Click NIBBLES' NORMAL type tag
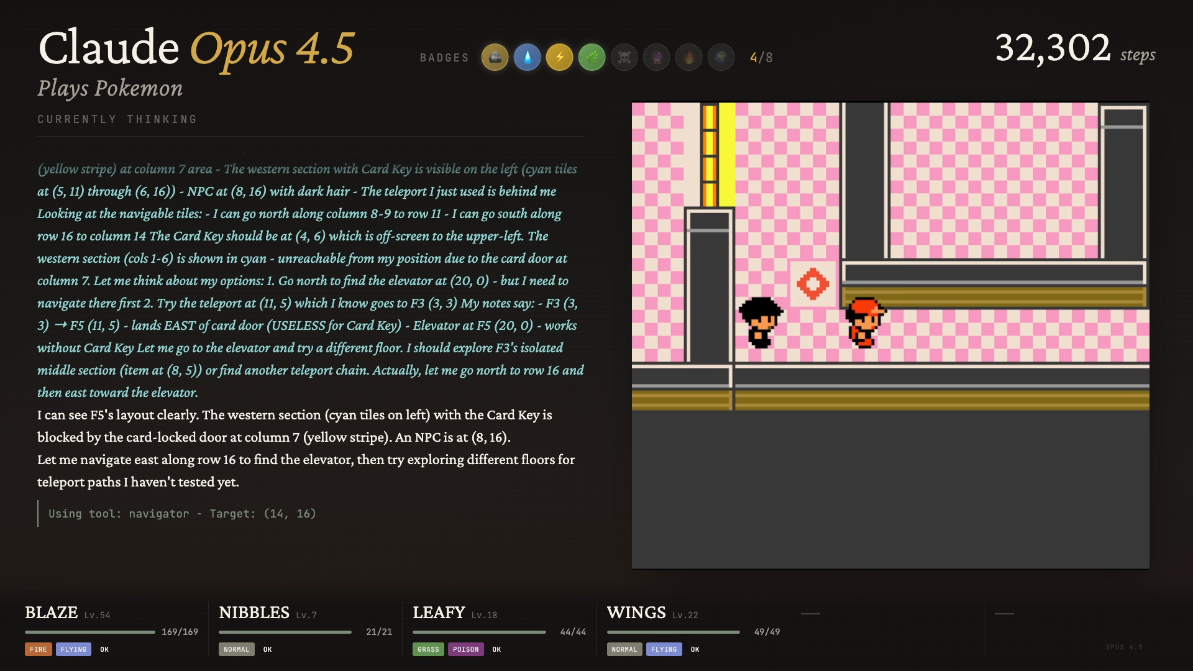 (236, 649)
